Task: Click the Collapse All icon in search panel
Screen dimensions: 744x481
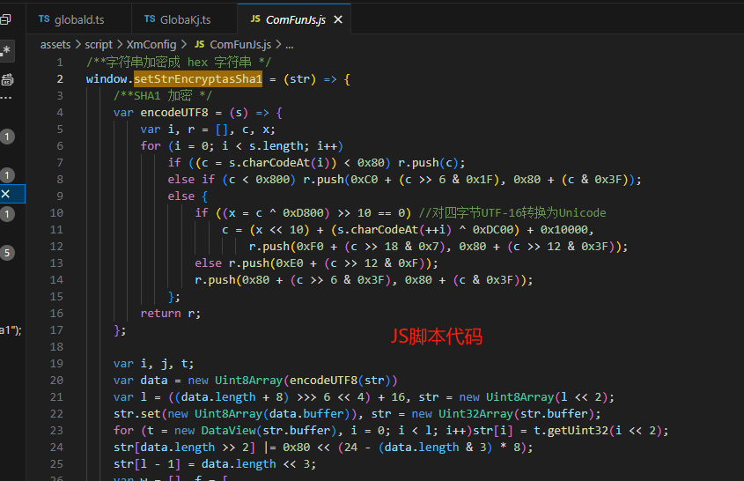Action: 5,19
